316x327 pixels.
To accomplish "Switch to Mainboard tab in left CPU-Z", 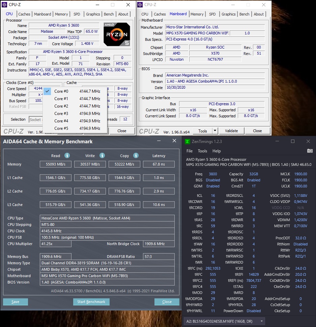I will point(42,14).
